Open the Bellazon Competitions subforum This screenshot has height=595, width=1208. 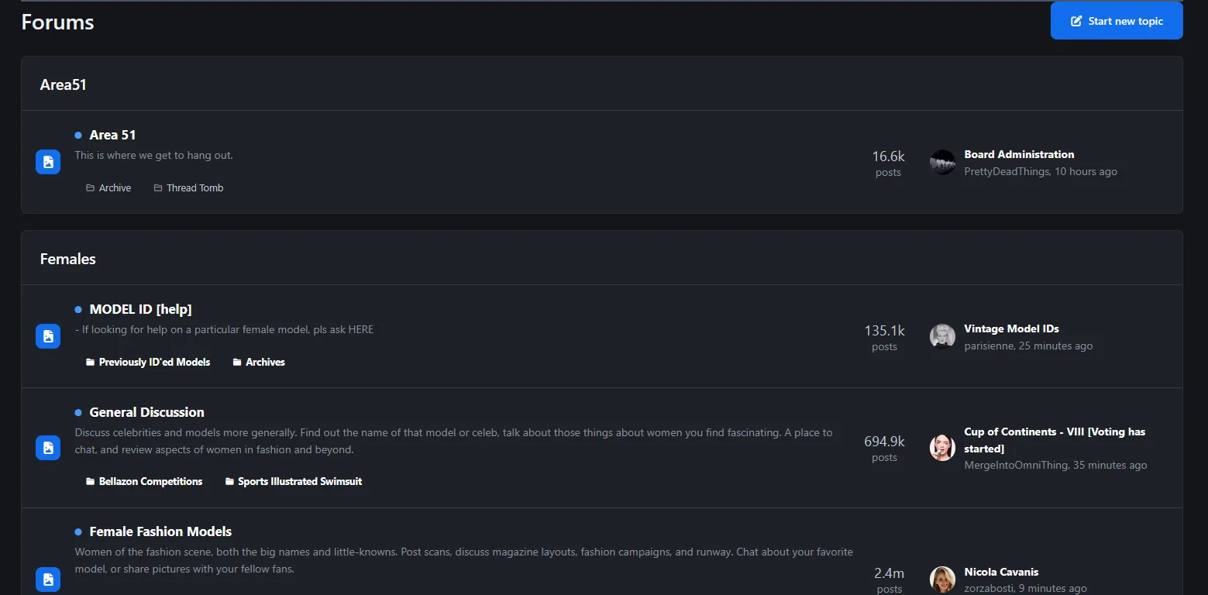(150, 482)
